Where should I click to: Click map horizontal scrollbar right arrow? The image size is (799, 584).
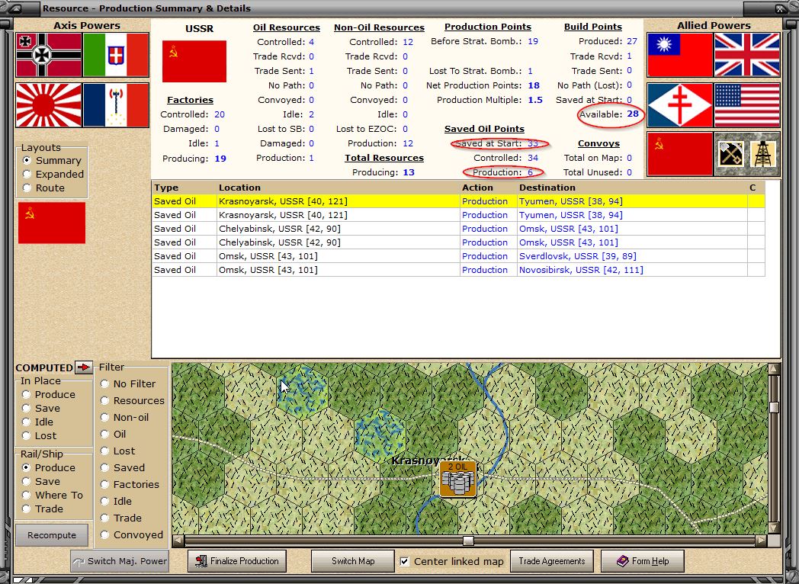(762, 540)
